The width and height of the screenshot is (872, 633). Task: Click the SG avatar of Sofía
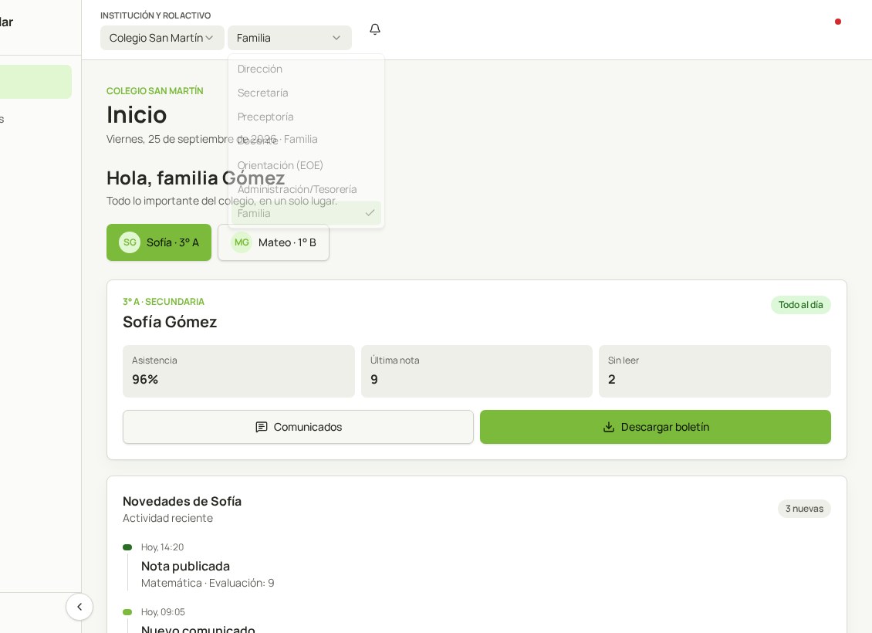130,242
